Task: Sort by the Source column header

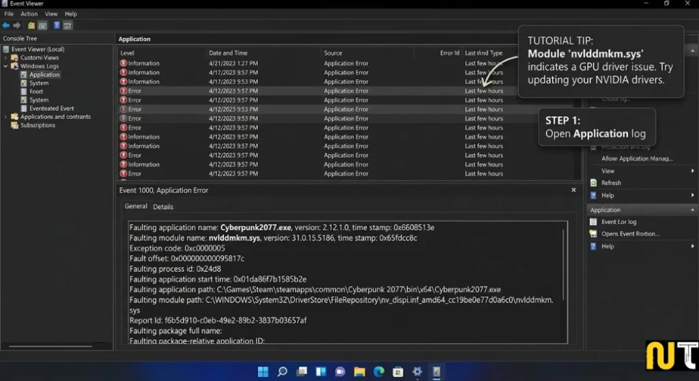Action: [333, 53]
